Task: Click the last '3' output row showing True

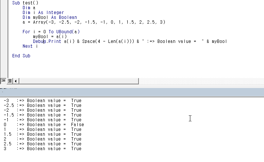Action: click(x=43, y=149)
